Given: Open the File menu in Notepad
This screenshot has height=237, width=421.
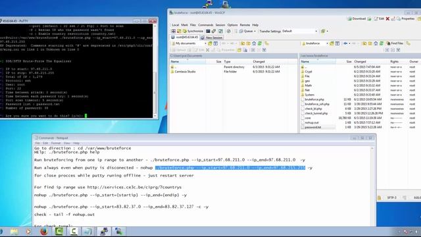Looking at the screenshot, I should click(x=37, y=144).
